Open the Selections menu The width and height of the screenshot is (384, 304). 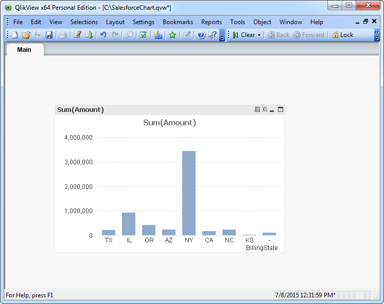[x=84, y=22]
